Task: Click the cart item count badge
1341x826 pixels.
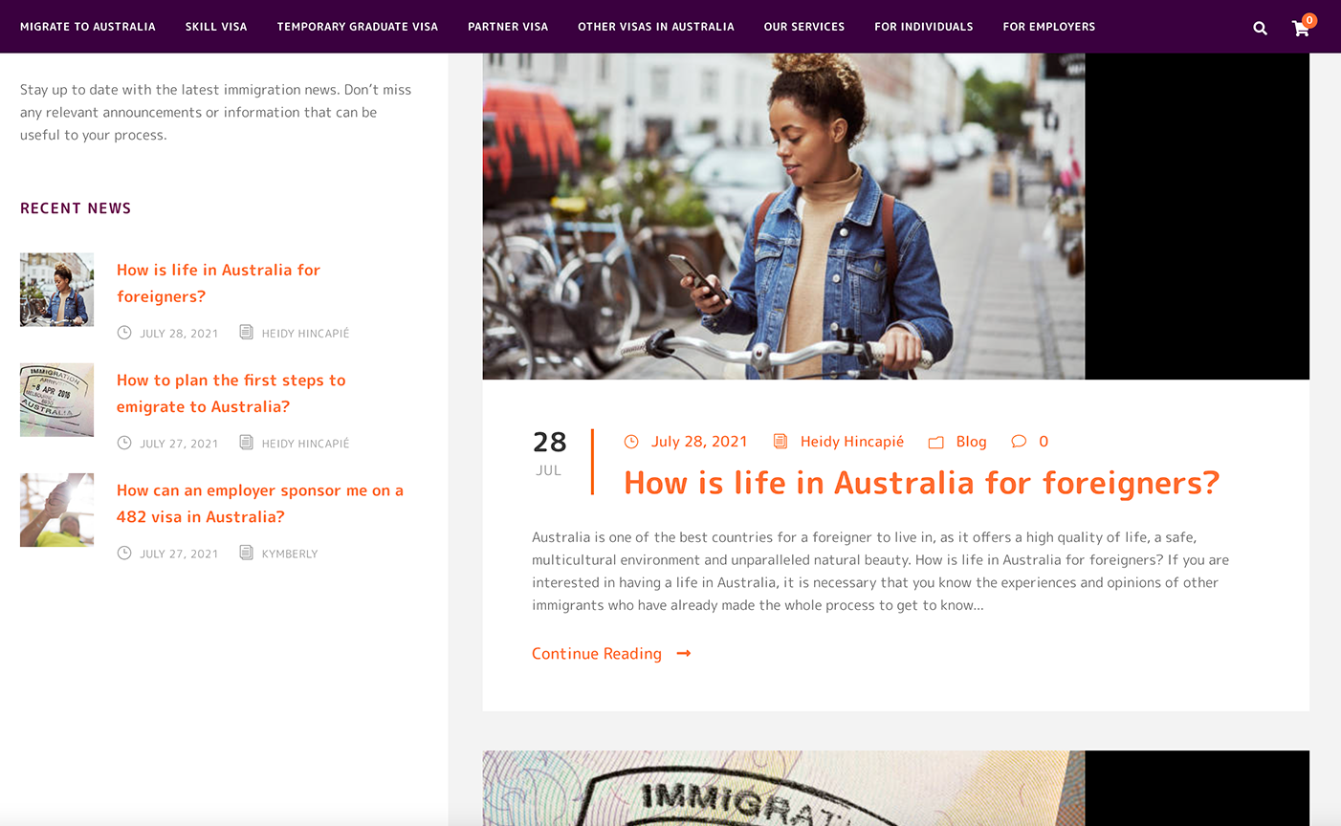Action: 1309,20
